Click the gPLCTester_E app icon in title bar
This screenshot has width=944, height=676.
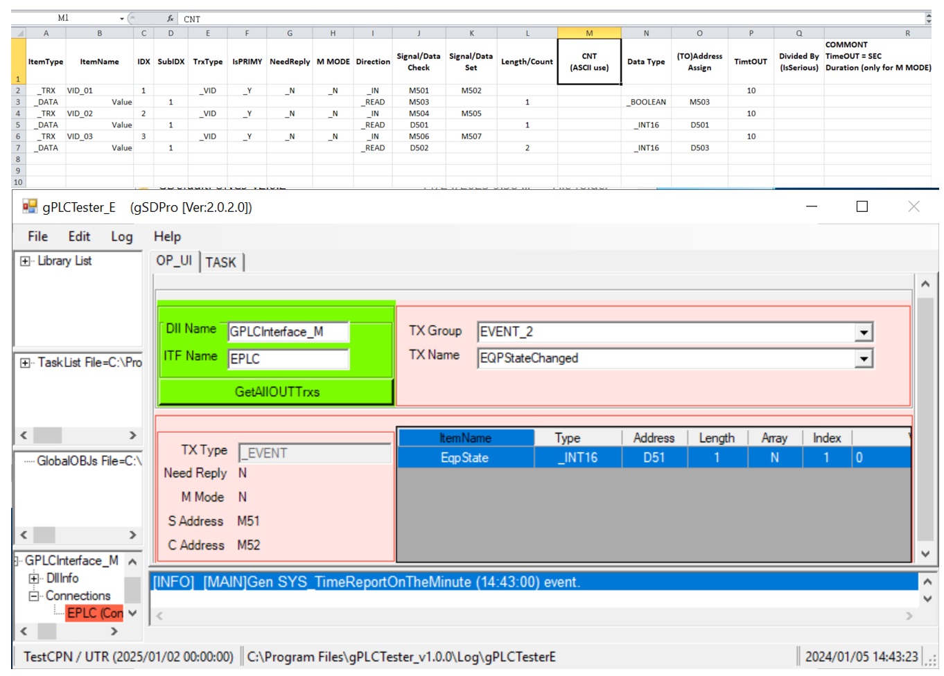tap(30, 206)
